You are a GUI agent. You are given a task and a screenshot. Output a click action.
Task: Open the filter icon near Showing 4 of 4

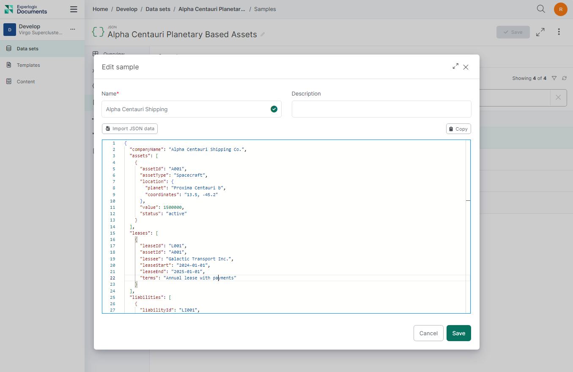point(554,78)
